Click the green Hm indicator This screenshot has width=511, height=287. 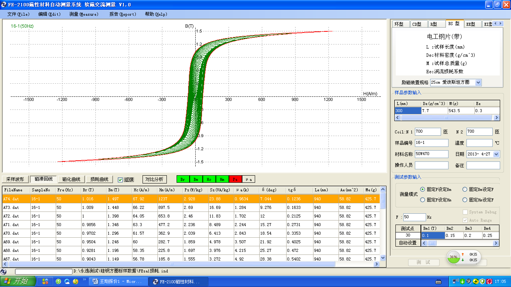click(222, 179)
